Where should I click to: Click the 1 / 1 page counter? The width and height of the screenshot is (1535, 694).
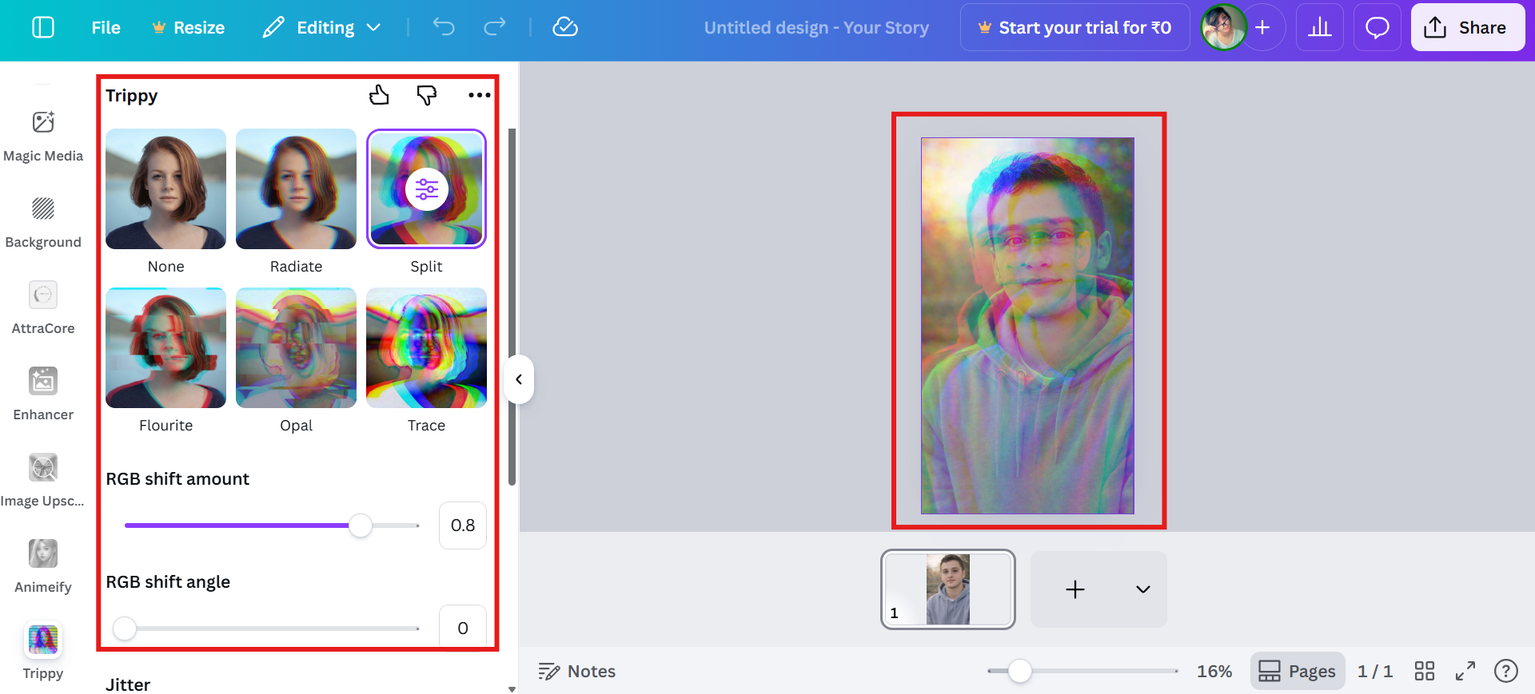pyautogui.click(x=1375, y=672)
